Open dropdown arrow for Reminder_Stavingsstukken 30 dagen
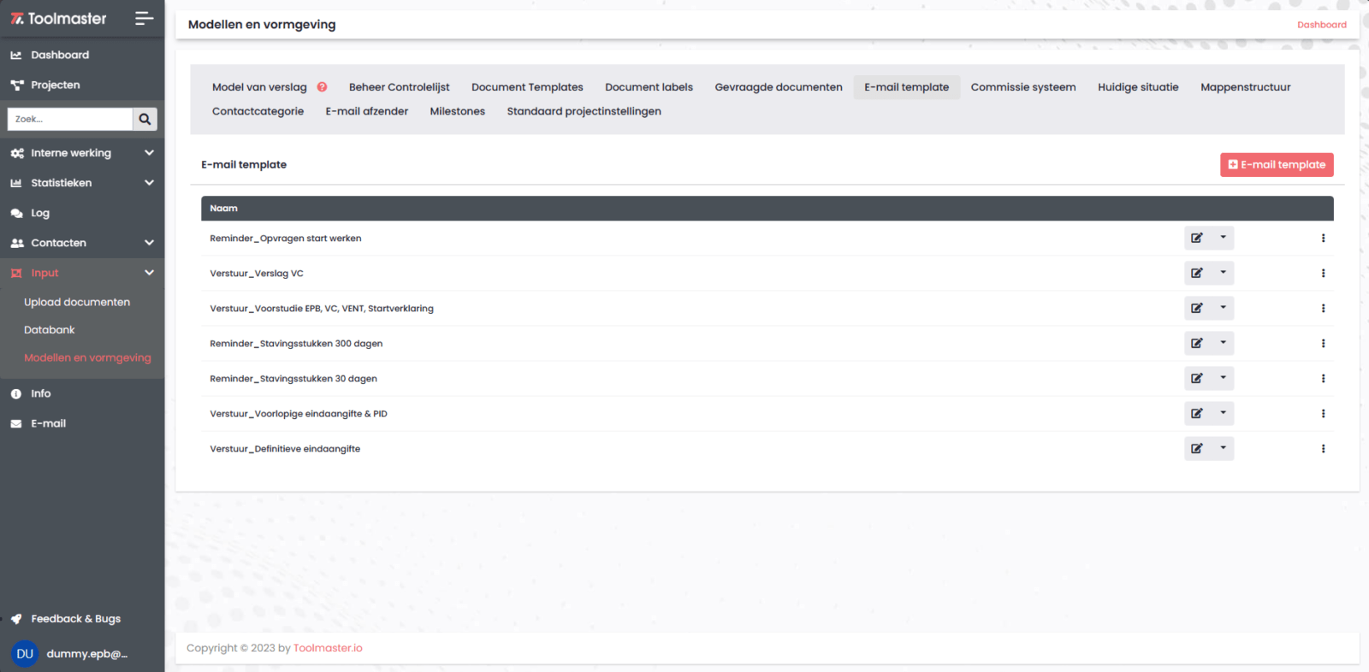 point(1223,379)
